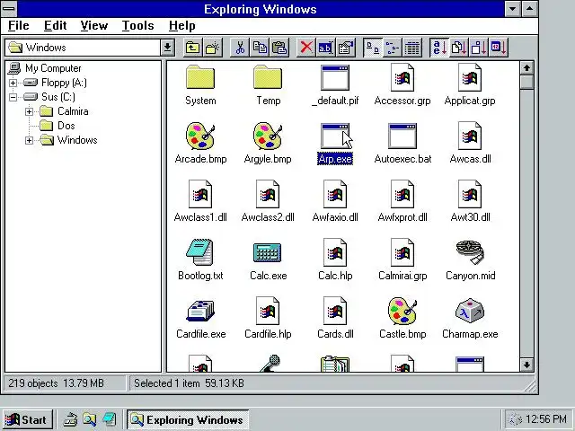
Task: Cut the selected file with scissors icon
Action: tap(240, 48)
